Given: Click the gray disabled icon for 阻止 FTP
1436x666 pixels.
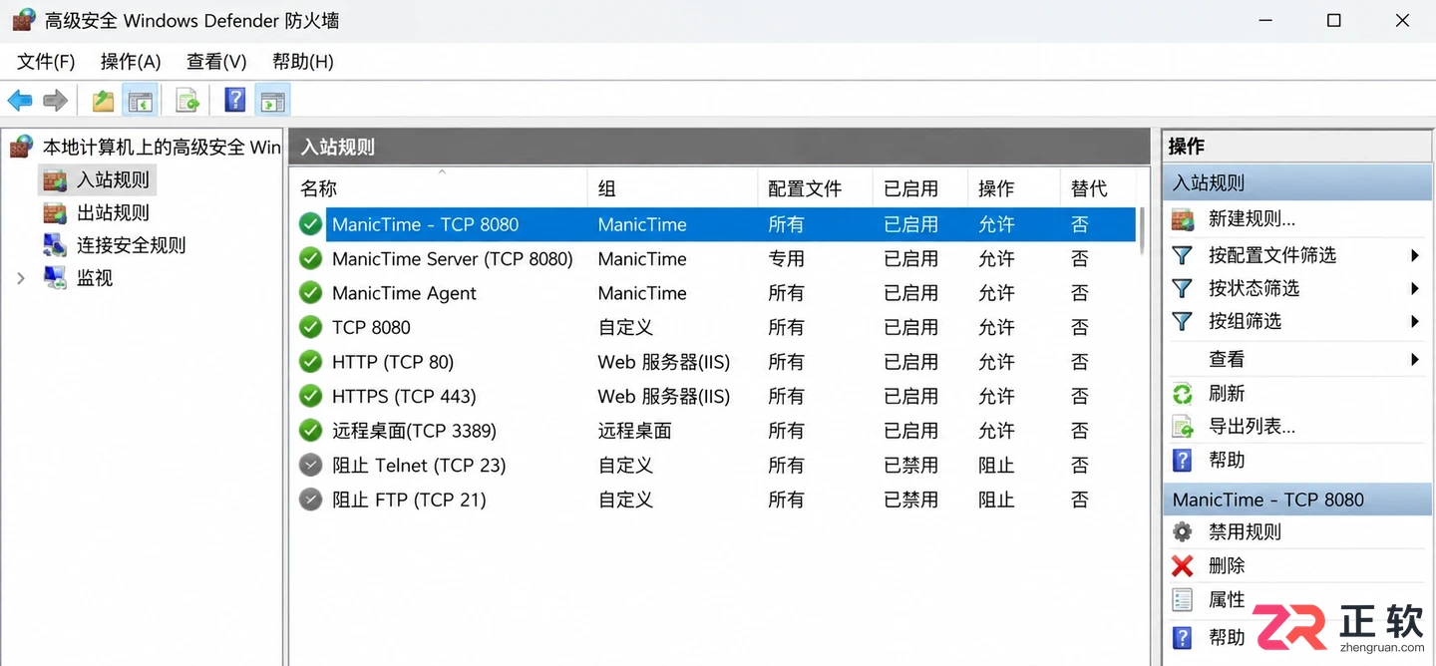Looking at the screenshot, I should [311, 499].
